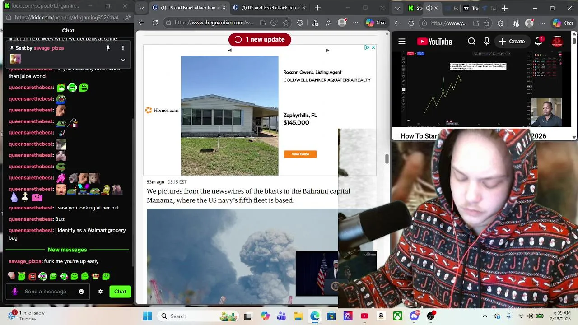The image size is (578, 325).
Task: Open Microsoft Edge from taskbar
Action: click(314, 316)
